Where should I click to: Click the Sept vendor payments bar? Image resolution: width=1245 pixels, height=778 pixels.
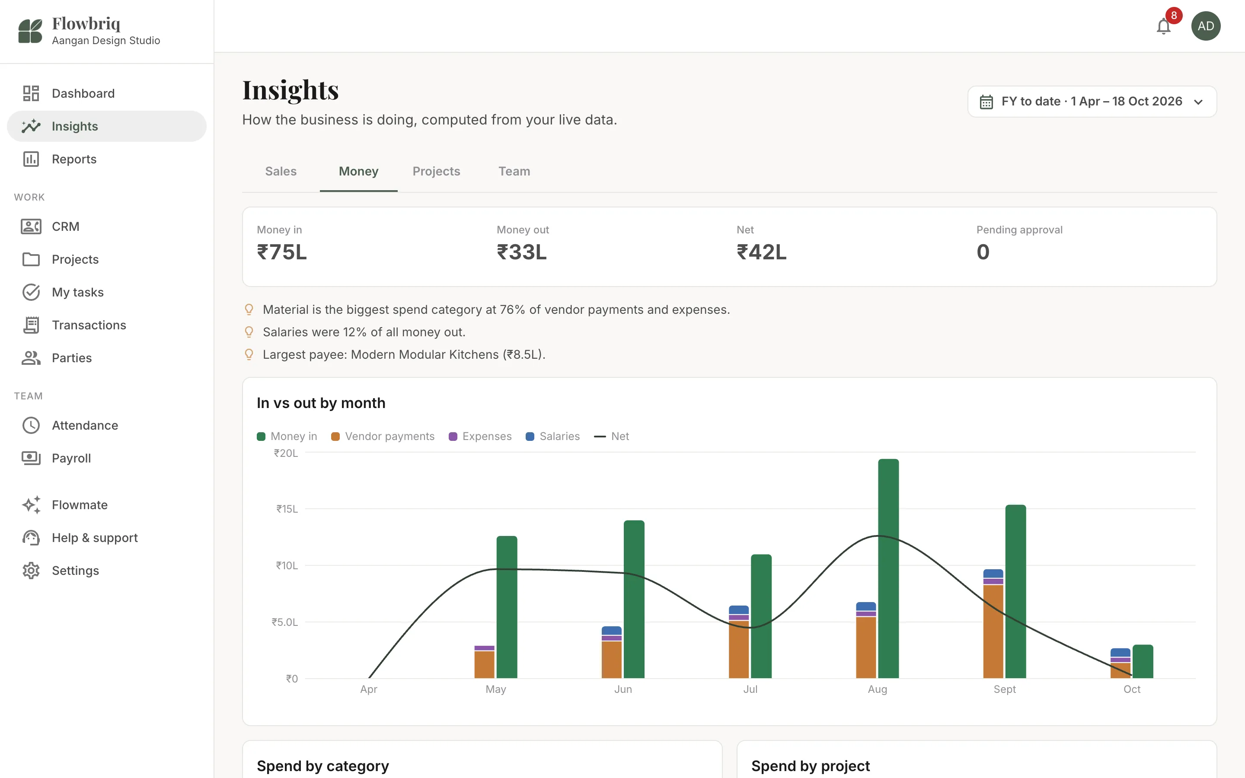pos(993,631)
